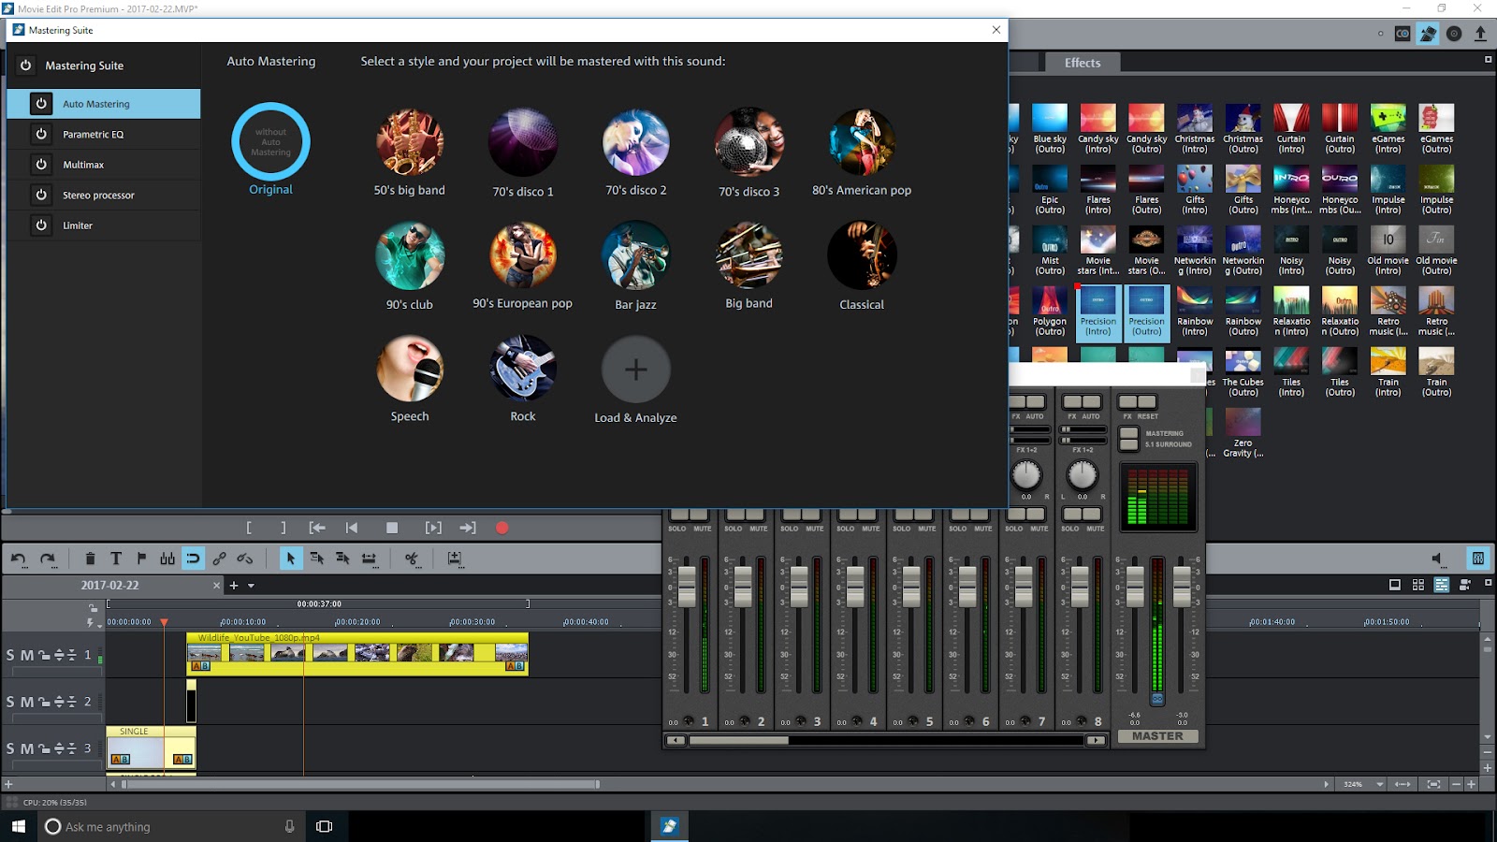This screenshot has height=842, width=1497.
Task: Click the undo arrow in toolbar
Action: click(19, 559)
